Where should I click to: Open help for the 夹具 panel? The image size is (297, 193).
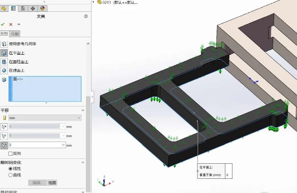86,16
